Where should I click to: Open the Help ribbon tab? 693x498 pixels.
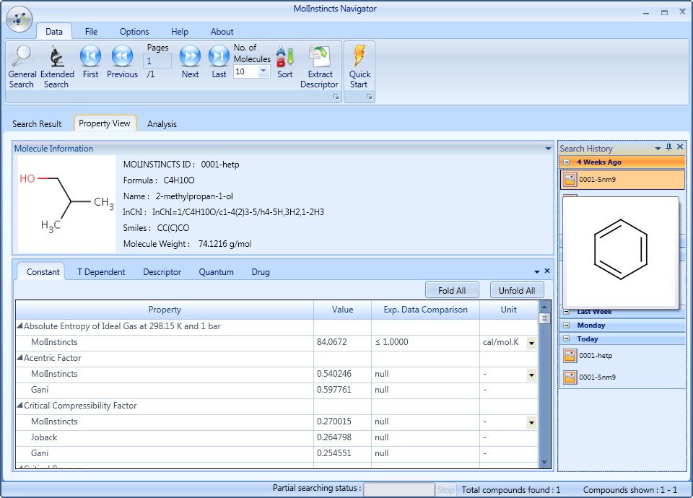click(x=180, y=31)
